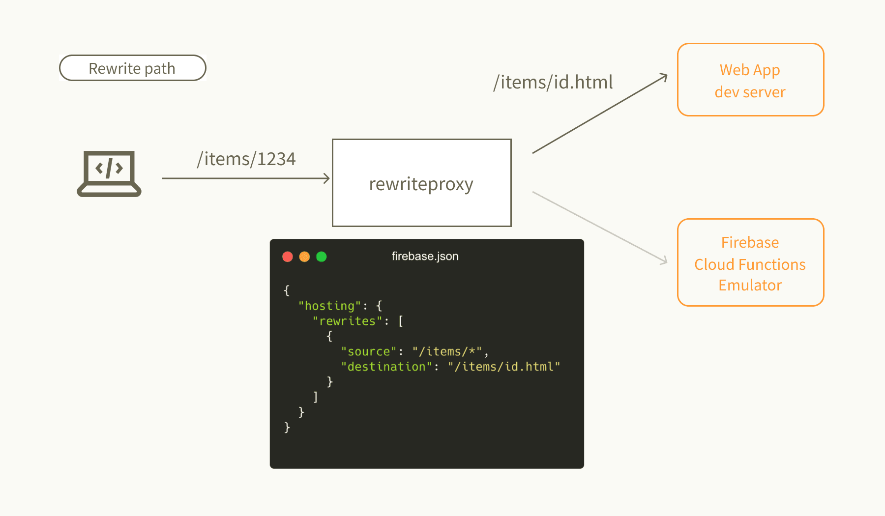Screen dimensions: 885x516
Task: Click the "/items/*" value in code
Action: pos(447,351)
